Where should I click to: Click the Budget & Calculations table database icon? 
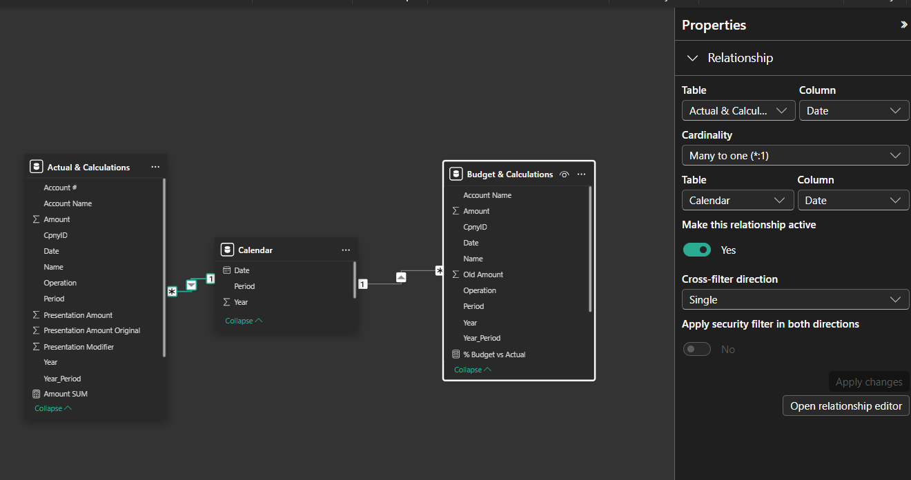point(455,174)
